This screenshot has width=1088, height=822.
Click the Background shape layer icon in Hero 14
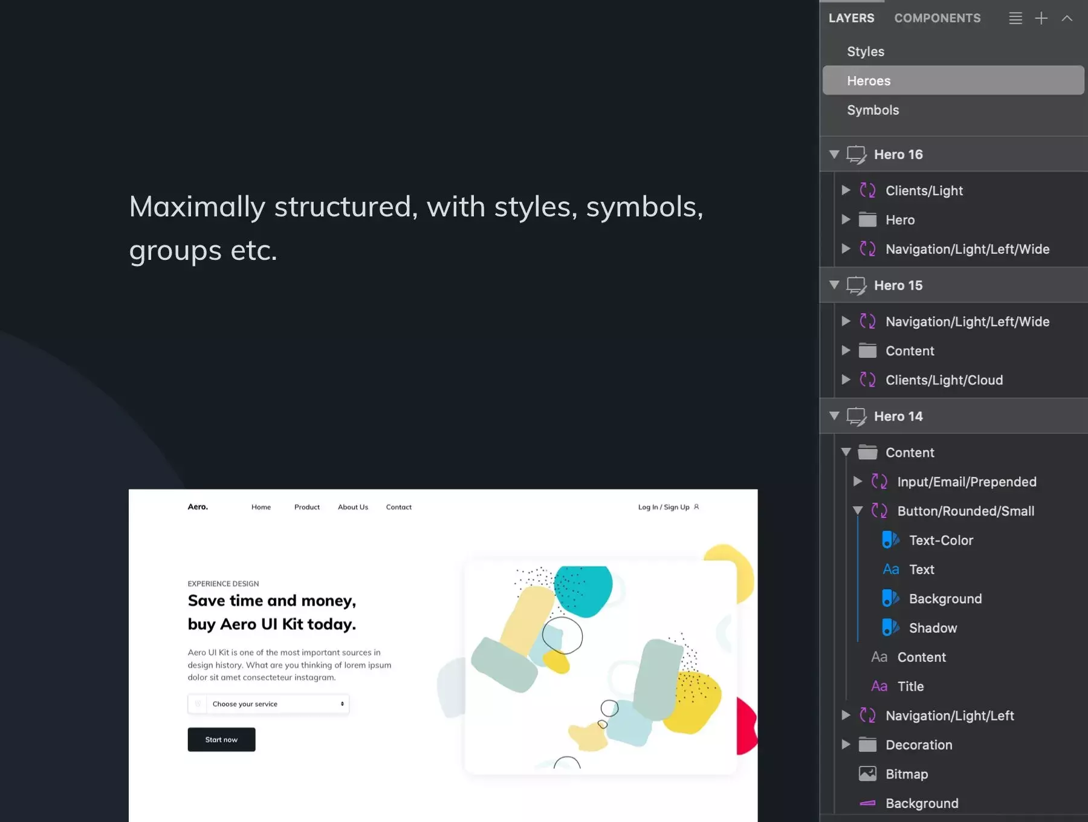[867, 803]
